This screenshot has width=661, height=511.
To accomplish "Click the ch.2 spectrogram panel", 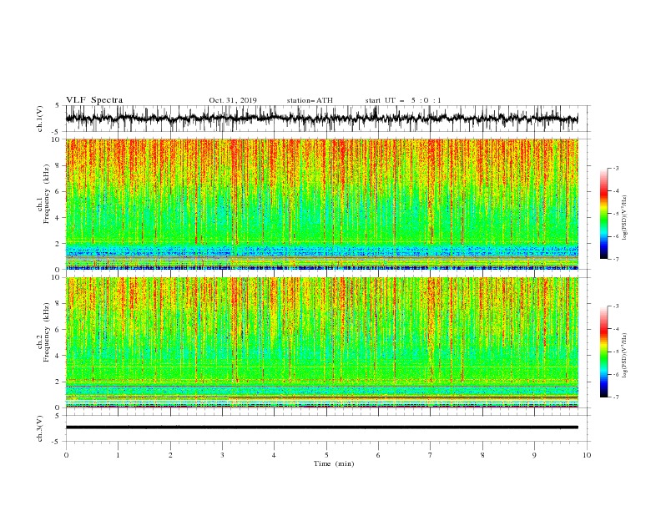I will [x=321, y=342].
